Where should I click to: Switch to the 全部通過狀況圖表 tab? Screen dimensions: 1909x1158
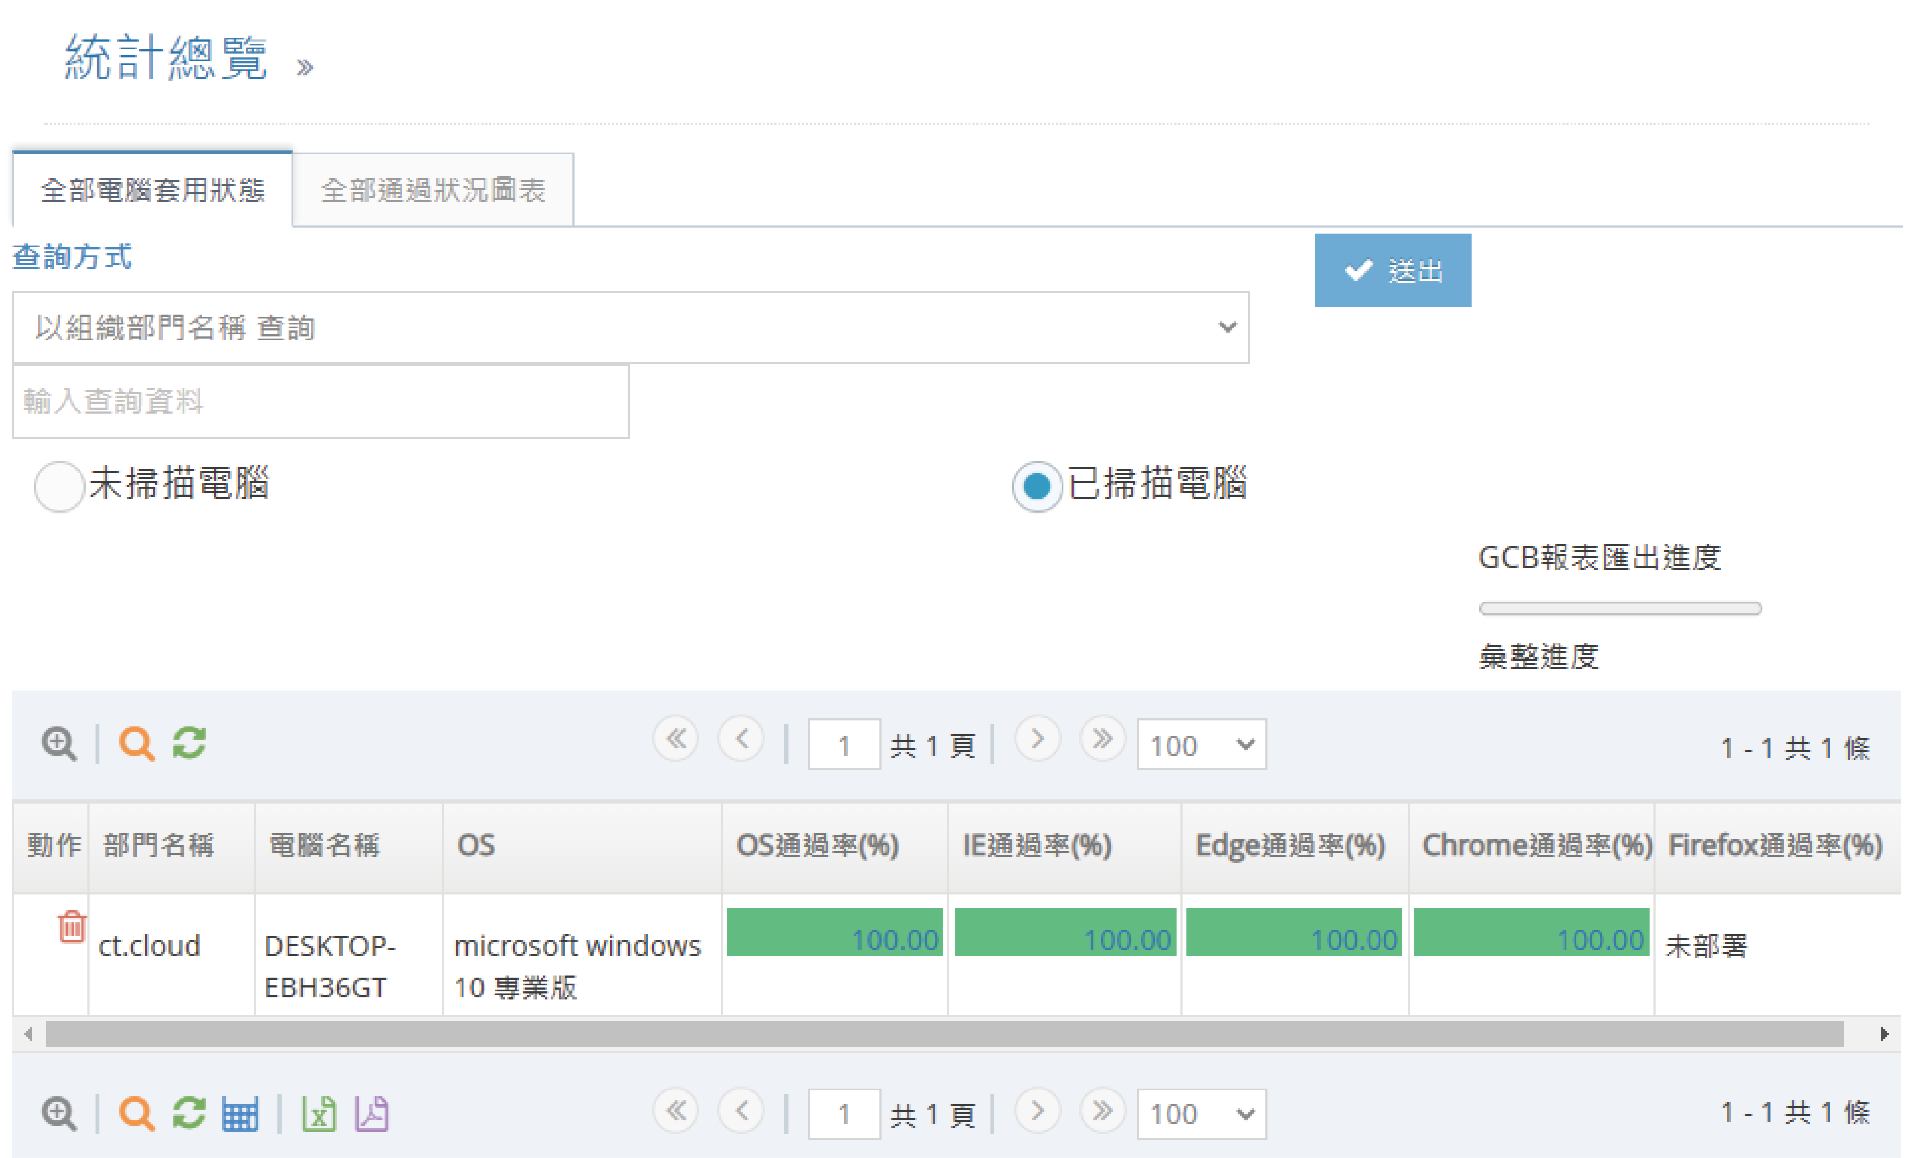[433, 190]
